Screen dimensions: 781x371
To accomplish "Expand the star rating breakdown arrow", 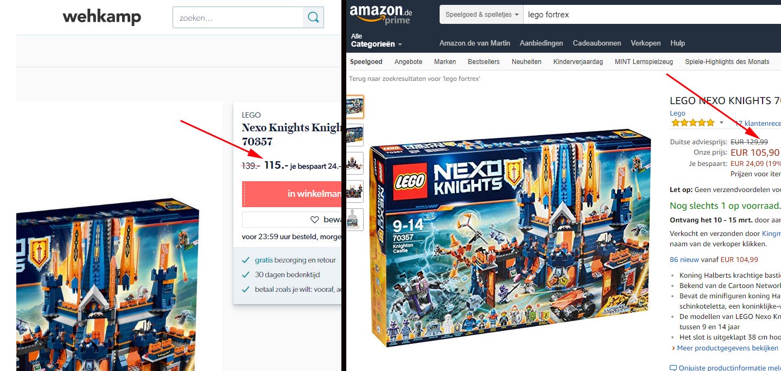I will [x=721, y=123].
